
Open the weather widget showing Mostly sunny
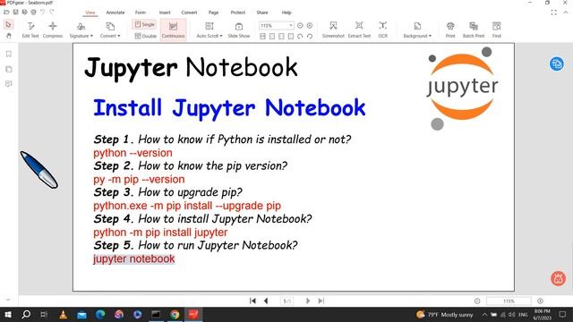(445, 315)
